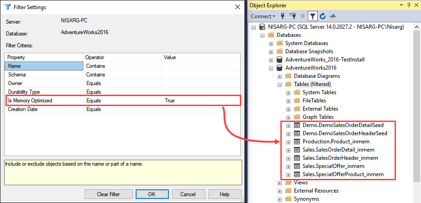This screenshot has width=421, height=203.
Task: Click OK in Filter Settings dialog
Action: 152,194
